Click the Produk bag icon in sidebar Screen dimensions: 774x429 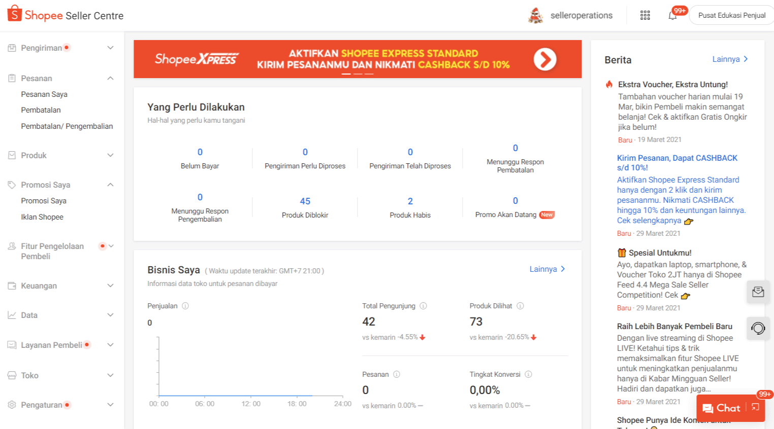[x=12, y=155]
